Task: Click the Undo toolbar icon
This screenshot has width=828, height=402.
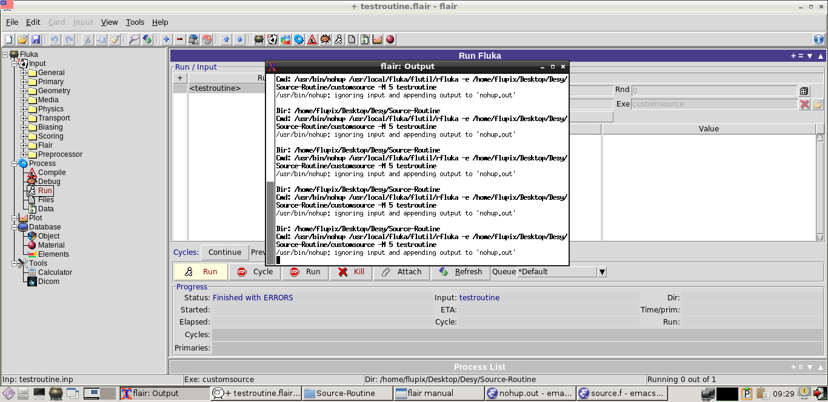Action: (x=55, y=39)
